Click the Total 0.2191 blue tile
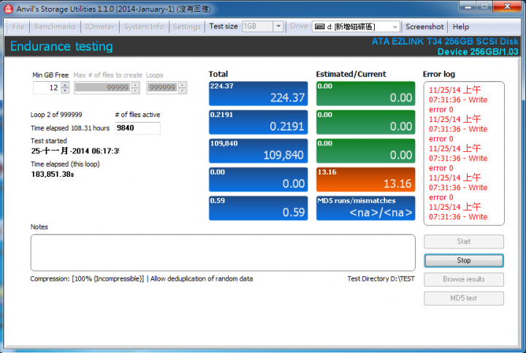526x353 pixels. pos(258,122)
